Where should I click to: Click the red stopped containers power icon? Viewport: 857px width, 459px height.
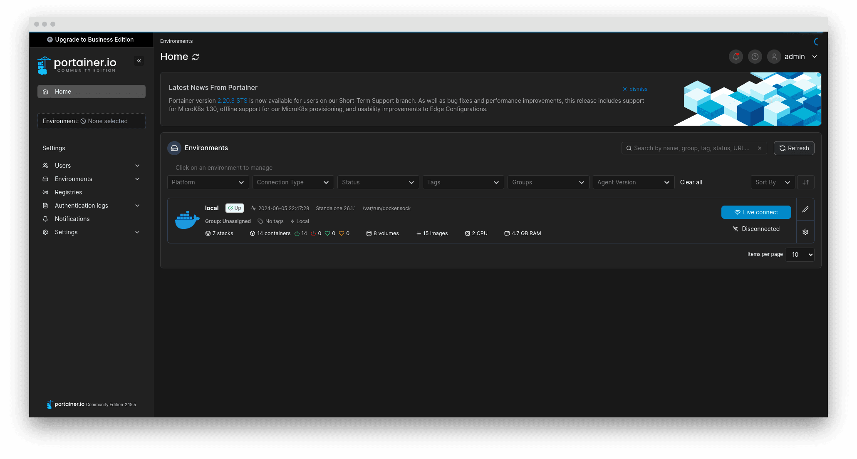[313, 233]
